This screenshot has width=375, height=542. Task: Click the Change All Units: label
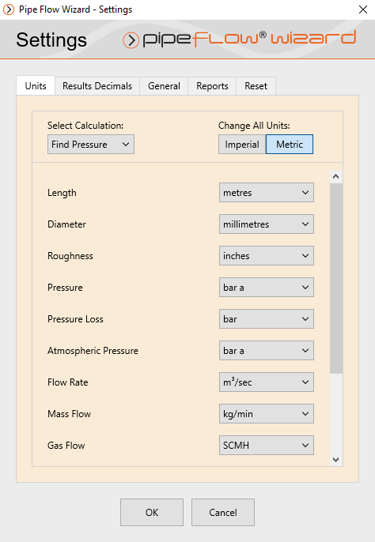[x=254, y=126]
